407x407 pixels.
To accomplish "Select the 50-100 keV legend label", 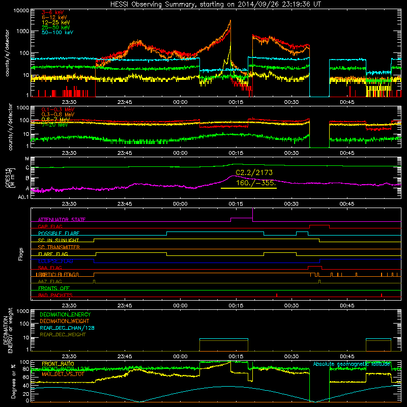I will [x=57, y=33].
